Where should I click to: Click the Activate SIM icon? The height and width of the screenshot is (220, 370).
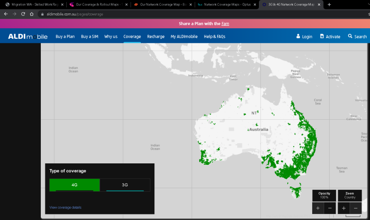(x=322, y=36)
